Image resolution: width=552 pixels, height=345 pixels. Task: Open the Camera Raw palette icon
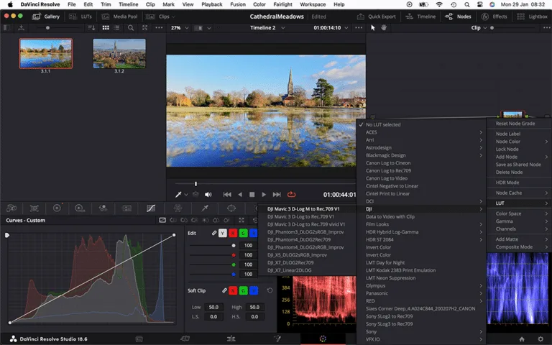click(x=11, y=208)
